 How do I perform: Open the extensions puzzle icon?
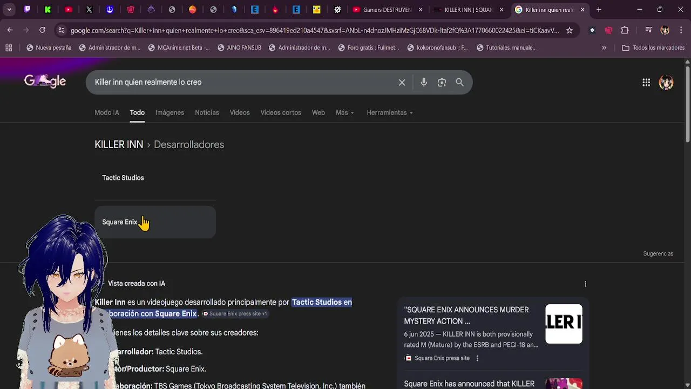(x=625, y=30)
